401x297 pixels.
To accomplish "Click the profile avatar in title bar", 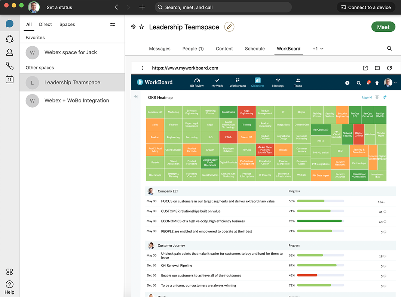I will click(34, 7).
